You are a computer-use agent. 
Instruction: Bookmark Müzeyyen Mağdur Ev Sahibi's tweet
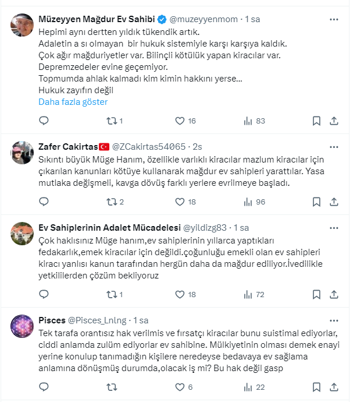click(x=316, y=121)
